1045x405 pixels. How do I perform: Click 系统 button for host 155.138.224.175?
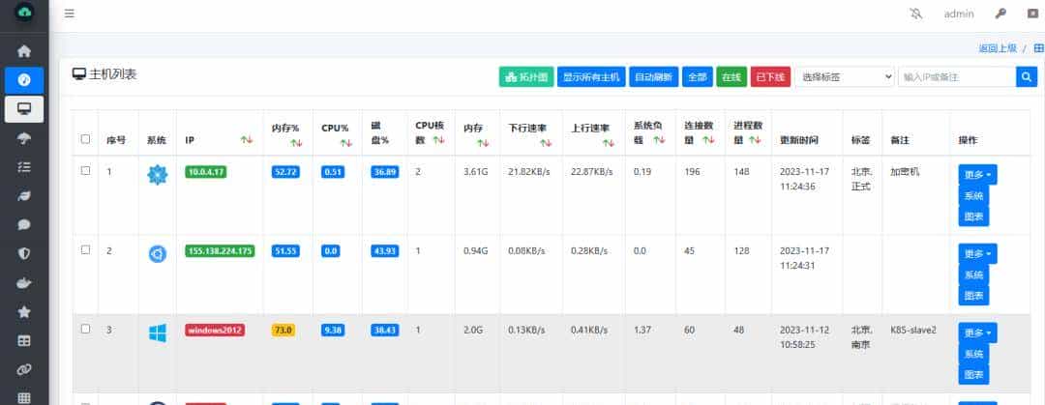973,275
